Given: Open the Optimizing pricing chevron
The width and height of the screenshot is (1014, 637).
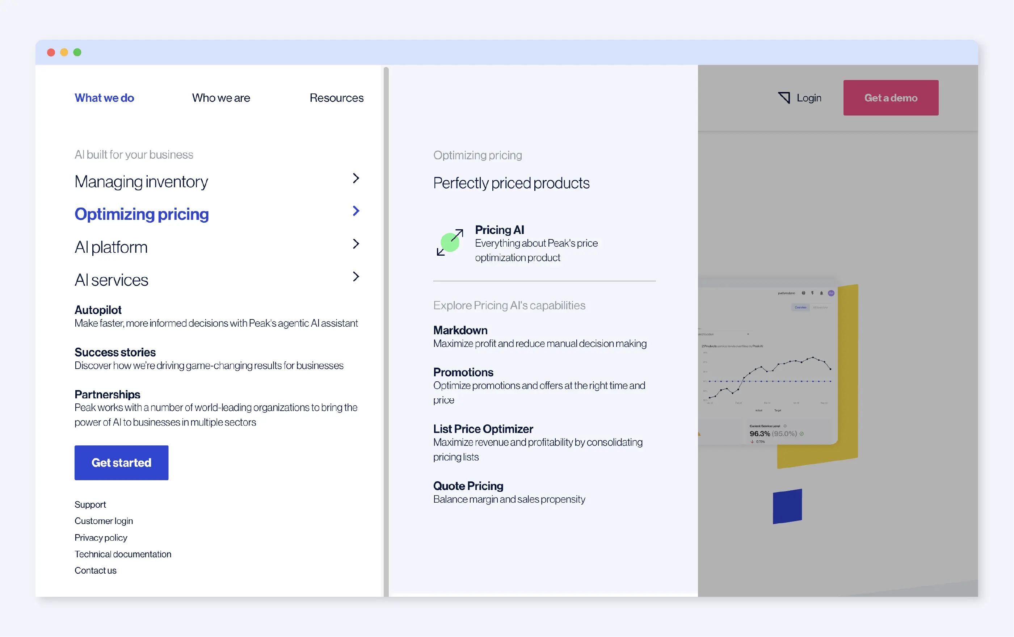Looking at the screenshot, I should coord(356,211).
